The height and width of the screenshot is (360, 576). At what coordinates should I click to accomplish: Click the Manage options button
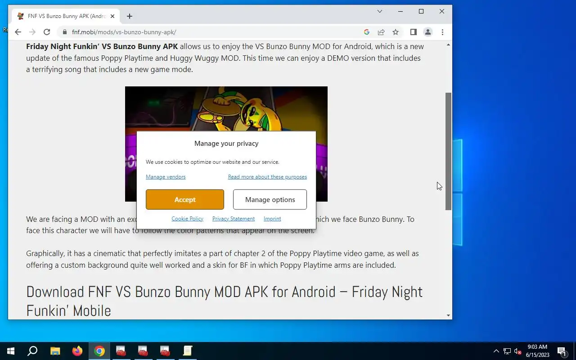coord(270,199)
